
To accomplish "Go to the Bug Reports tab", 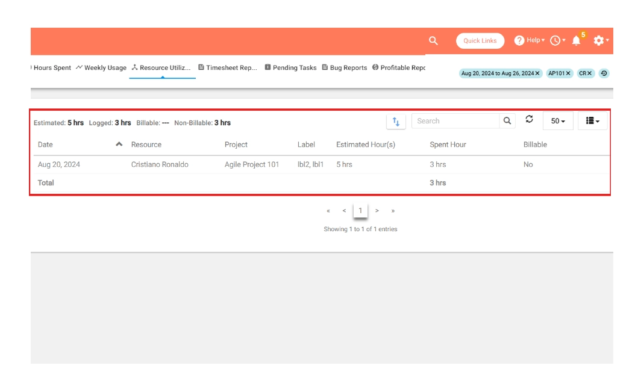I will [344, 68].
